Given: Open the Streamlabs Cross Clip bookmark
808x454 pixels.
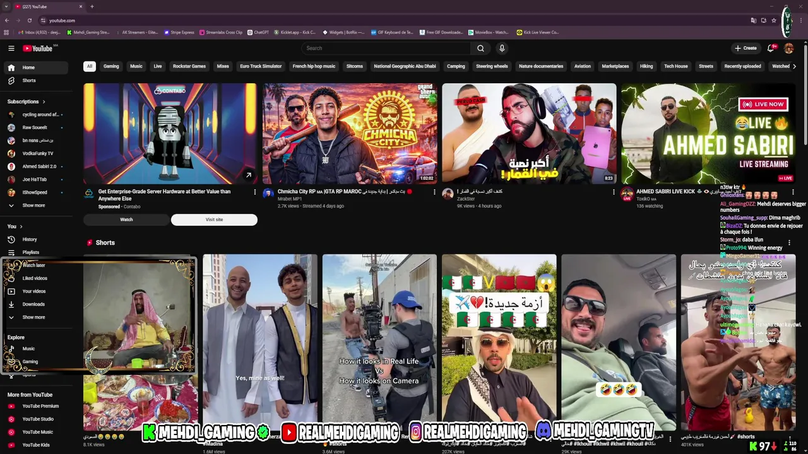Looking at the screenshot, I should 221,32.
